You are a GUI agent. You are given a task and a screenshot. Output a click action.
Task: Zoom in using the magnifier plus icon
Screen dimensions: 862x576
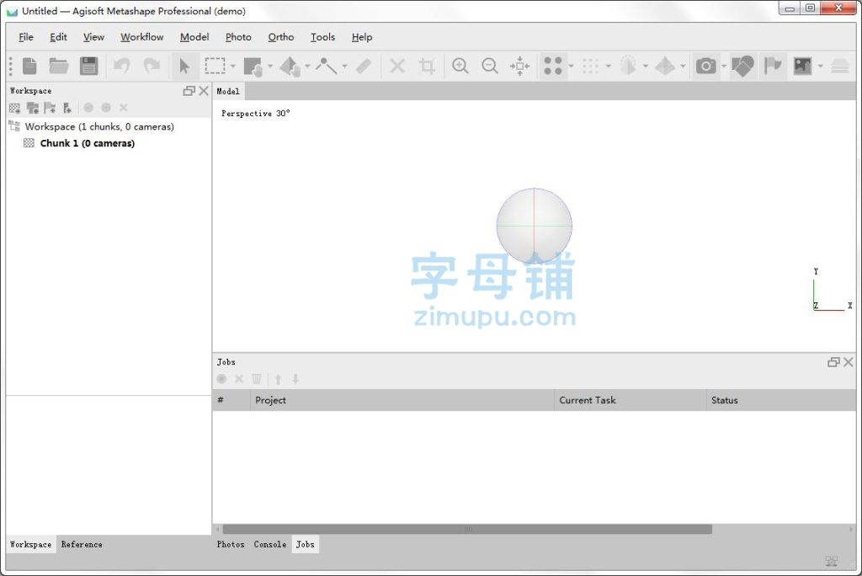click(460, 66)
